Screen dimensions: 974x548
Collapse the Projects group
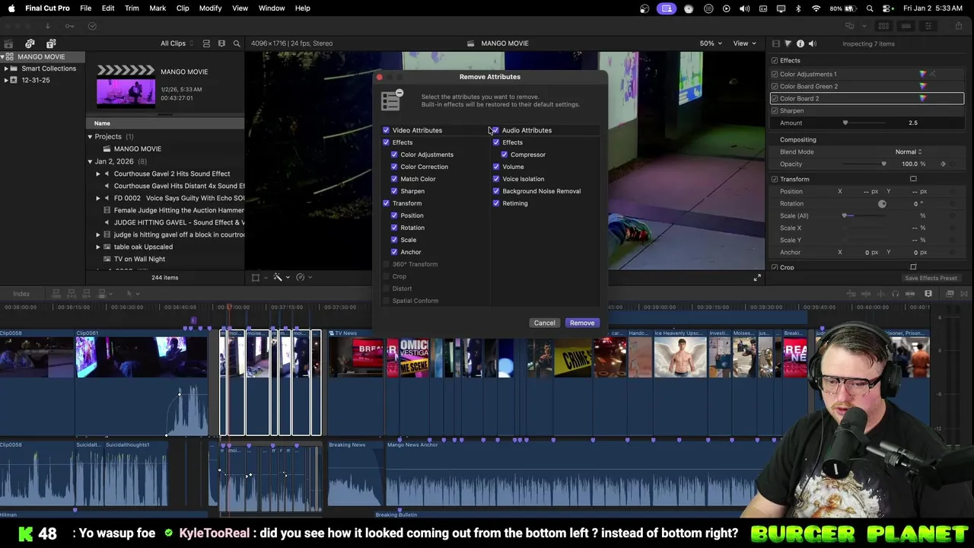[90, 137]
